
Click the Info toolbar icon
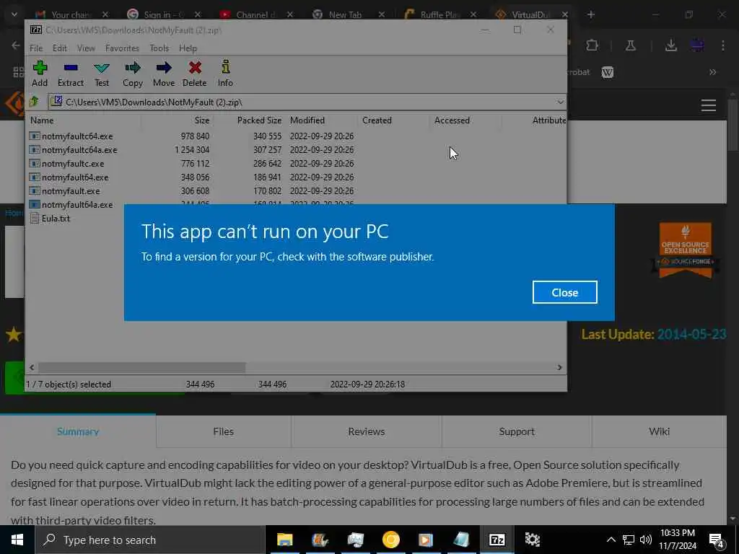(x=225, y=74)
